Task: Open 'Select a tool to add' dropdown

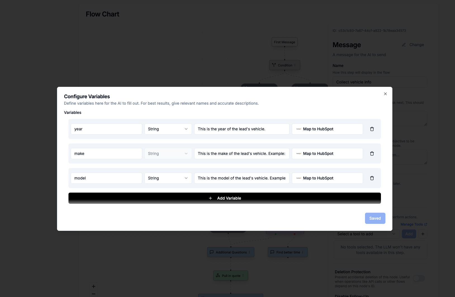Action: pyautogui.click(x=366, y=234)
